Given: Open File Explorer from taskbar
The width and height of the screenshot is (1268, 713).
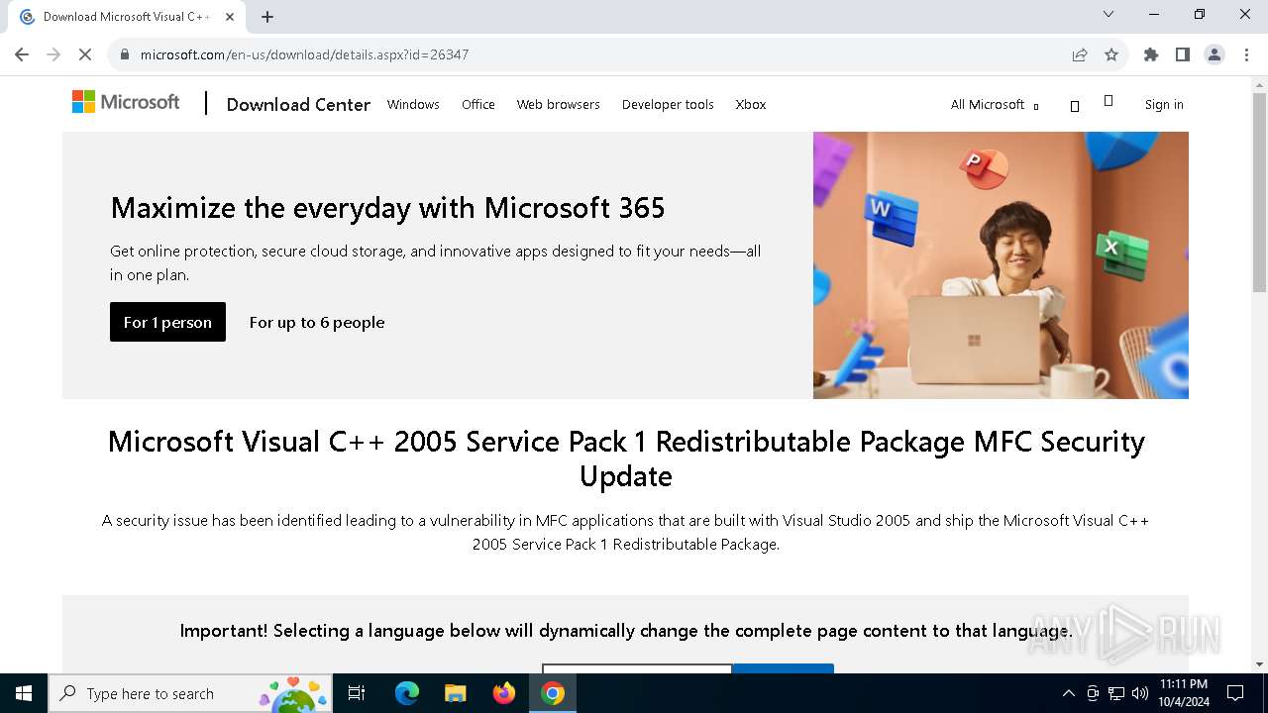Looking at the screenshot, I should (x=455, y=693).
